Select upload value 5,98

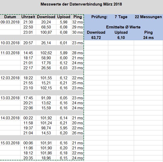pos(64,22)
